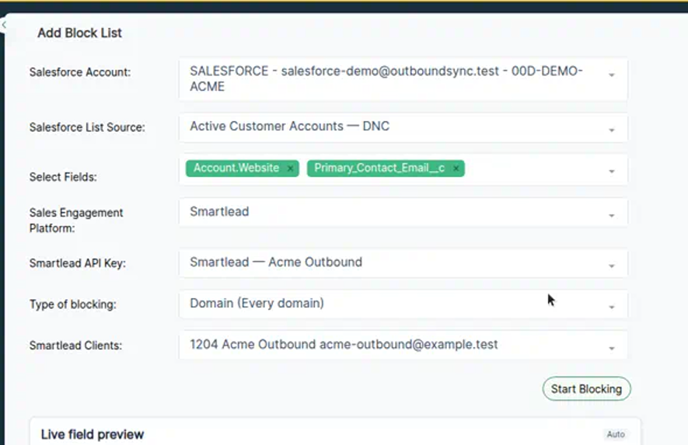Expand the Select Fields arrow
Screen dimensions: 688x445
pos(612,172)
